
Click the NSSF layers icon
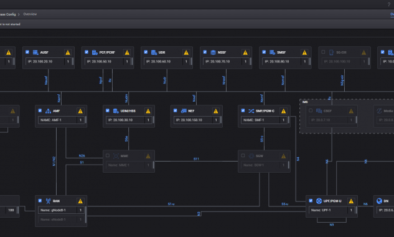click(213, 52)
